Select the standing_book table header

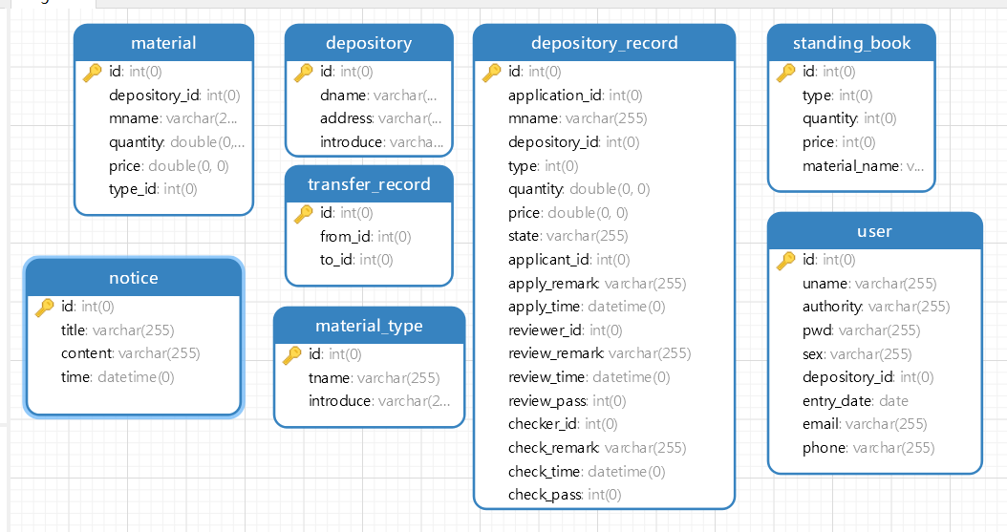[851, 43]
